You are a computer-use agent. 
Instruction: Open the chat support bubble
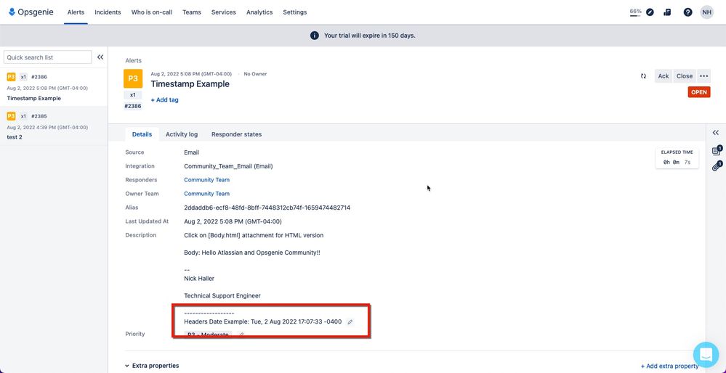[706, 355]
